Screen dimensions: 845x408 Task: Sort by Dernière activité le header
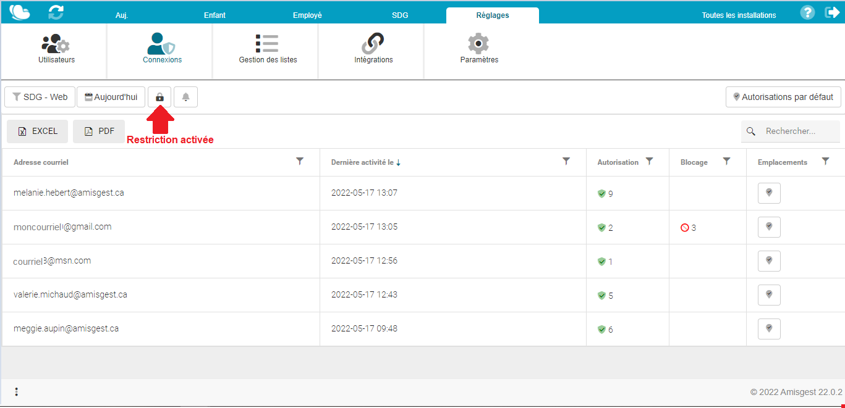tap(366, 162)
